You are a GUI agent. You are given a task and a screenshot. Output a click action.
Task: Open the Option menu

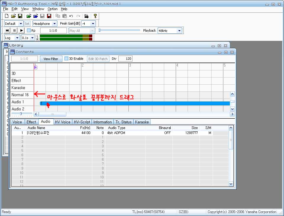(x=53, y=9)
